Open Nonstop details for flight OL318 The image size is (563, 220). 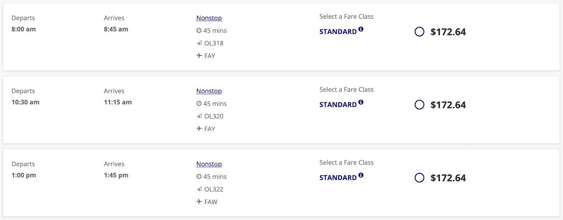click(209, 18)
